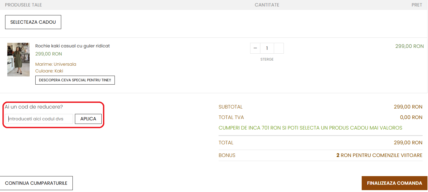Decrease quantity with the minus button
The width and height of the screenshot is (428, 192).
click(x=255, y=48)
